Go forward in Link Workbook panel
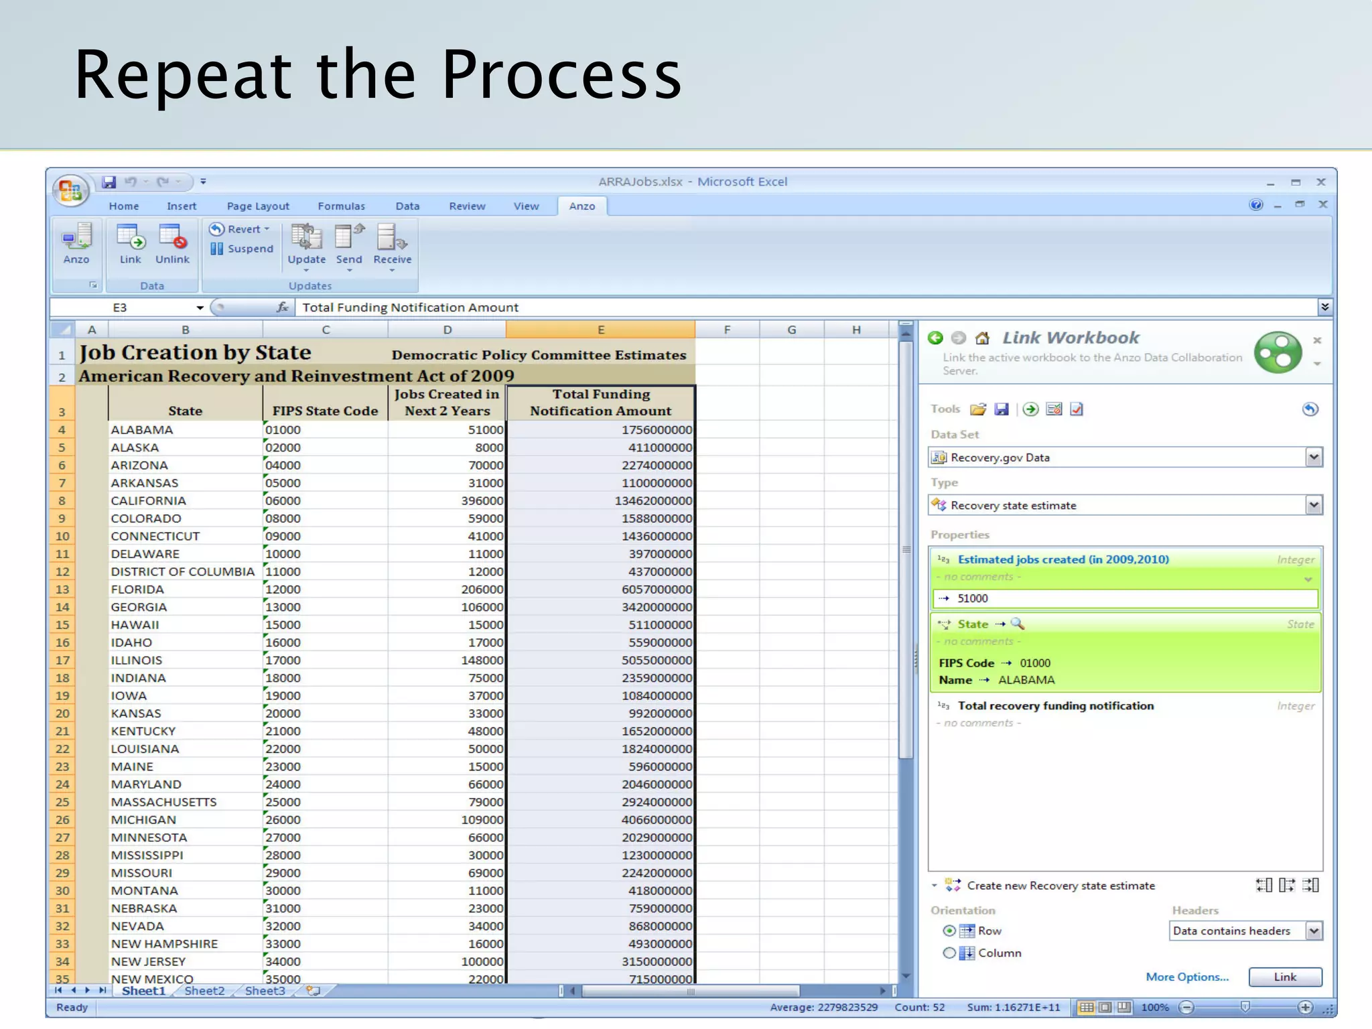 pos(959,338)
